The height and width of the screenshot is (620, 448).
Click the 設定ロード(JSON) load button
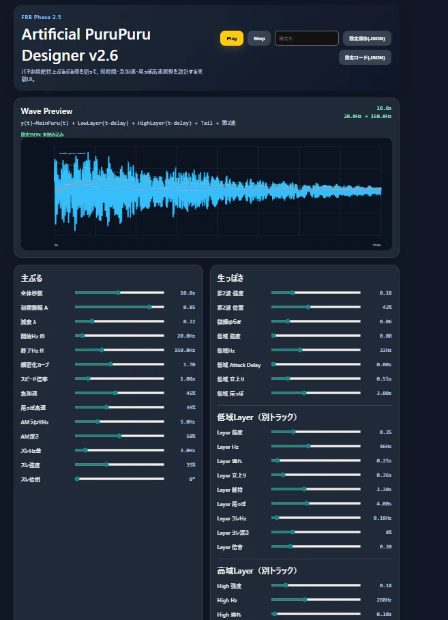click(365, 57)
